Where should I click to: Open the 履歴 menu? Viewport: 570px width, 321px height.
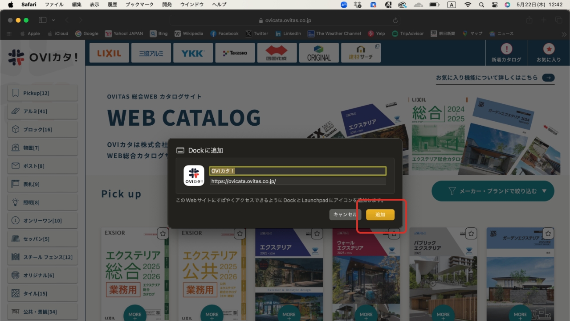(113, 4)
